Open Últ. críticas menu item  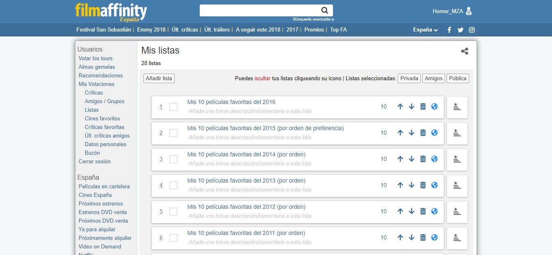[x=185, y=30]
